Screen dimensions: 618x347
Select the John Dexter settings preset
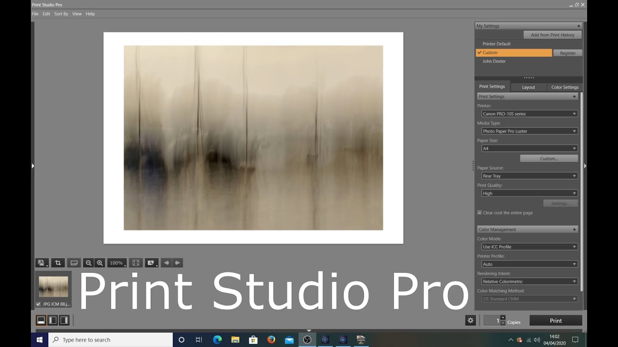click(x=494, y=61)
